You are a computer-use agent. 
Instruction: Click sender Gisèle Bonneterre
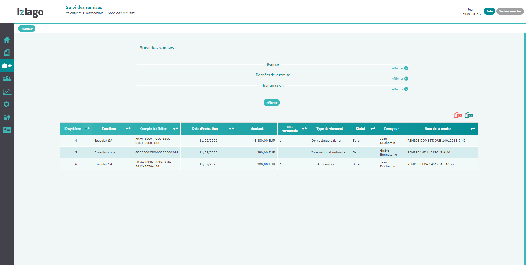click(x=388, y=152)
